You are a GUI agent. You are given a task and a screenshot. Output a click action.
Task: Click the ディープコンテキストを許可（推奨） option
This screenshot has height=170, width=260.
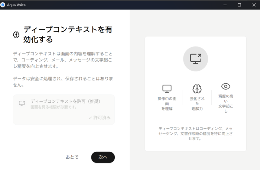pos(64,110)
